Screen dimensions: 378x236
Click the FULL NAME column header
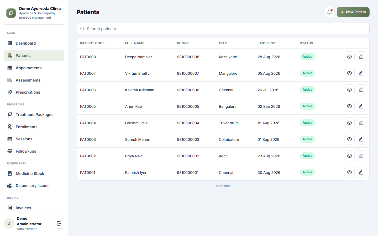point(135,43)
